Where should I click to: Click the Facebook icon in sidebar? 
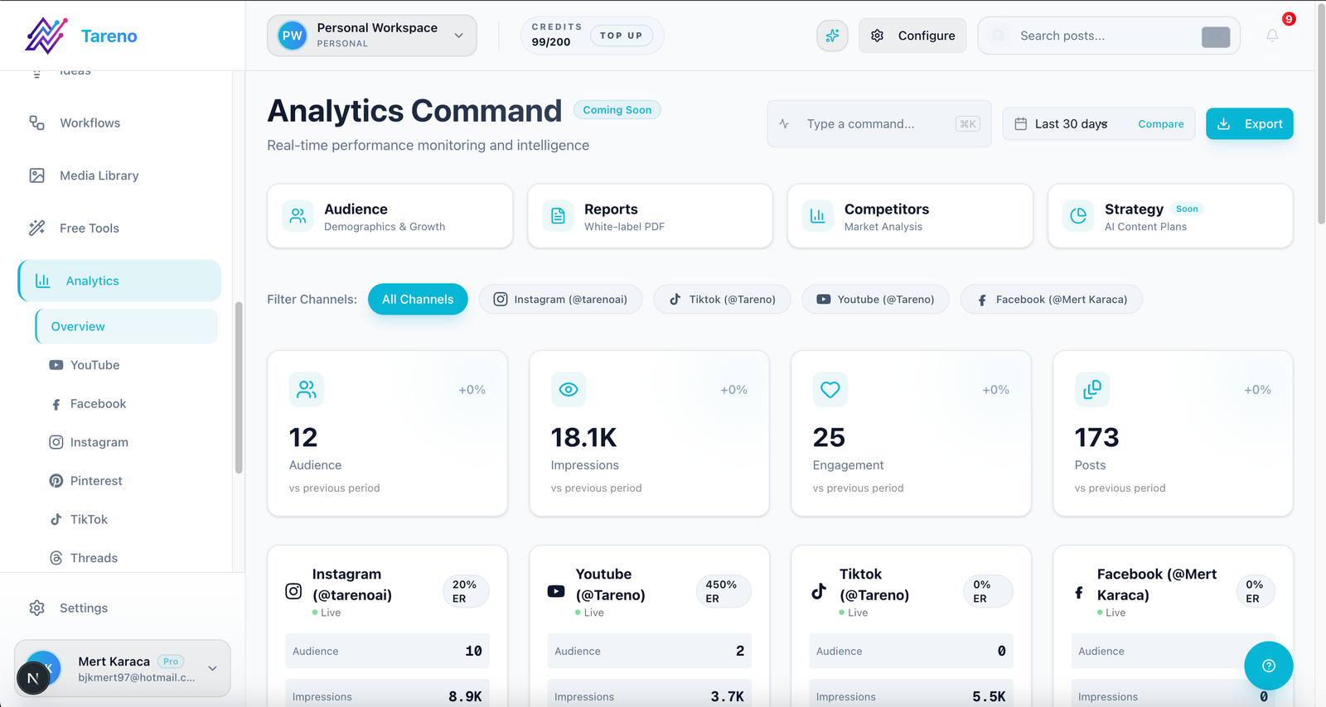(56, 404)
